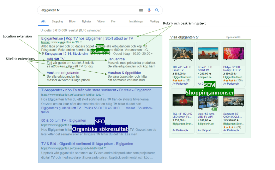Click the Komplett.se seller name
The image size is (275, 170).
205,77
